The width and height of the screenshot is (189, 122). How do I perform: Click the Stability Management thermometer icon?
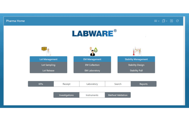[137, 51]
